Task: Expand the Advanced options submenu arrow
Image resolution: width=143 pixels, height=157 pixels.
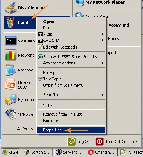Action: 103,63
